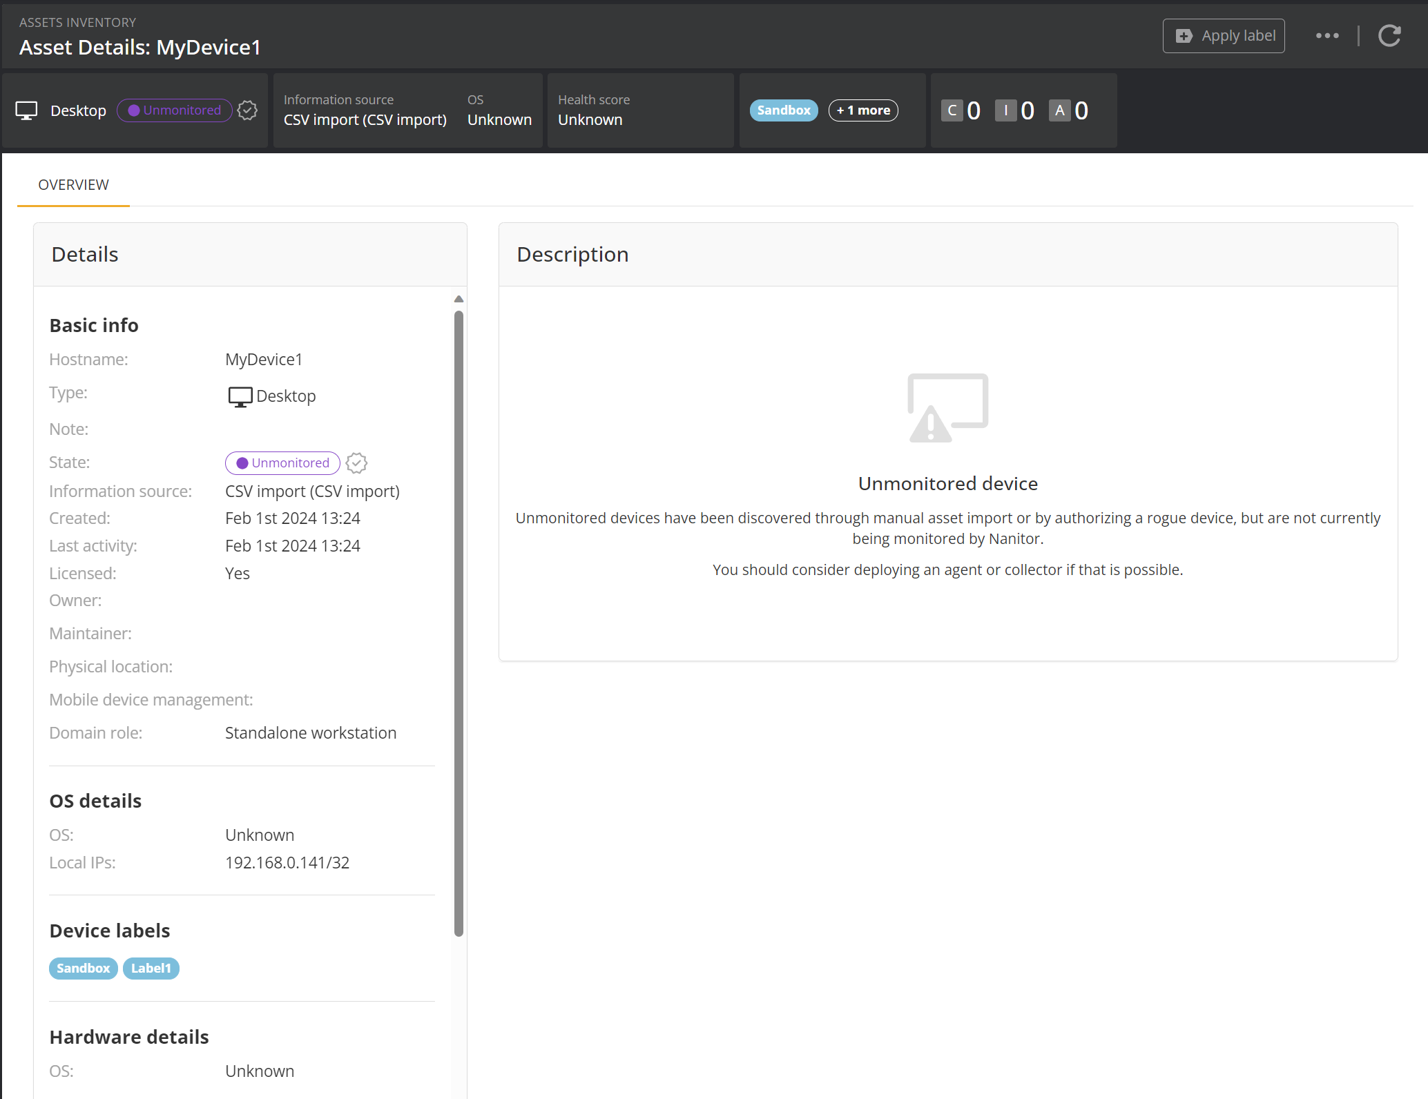The height and width of the screenshot is (1099, 1428).
Task: Click the Details panel scroll-up arrow
Action: [x=459, y=299]
